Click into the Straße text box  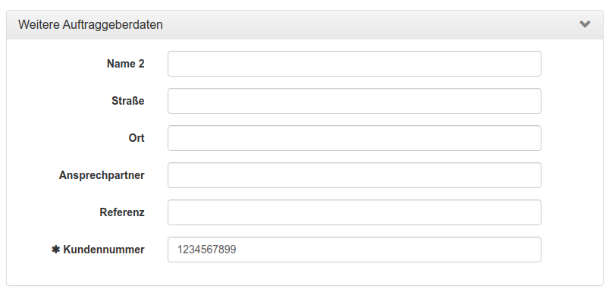pyautogui.click(x=354, y=101)
